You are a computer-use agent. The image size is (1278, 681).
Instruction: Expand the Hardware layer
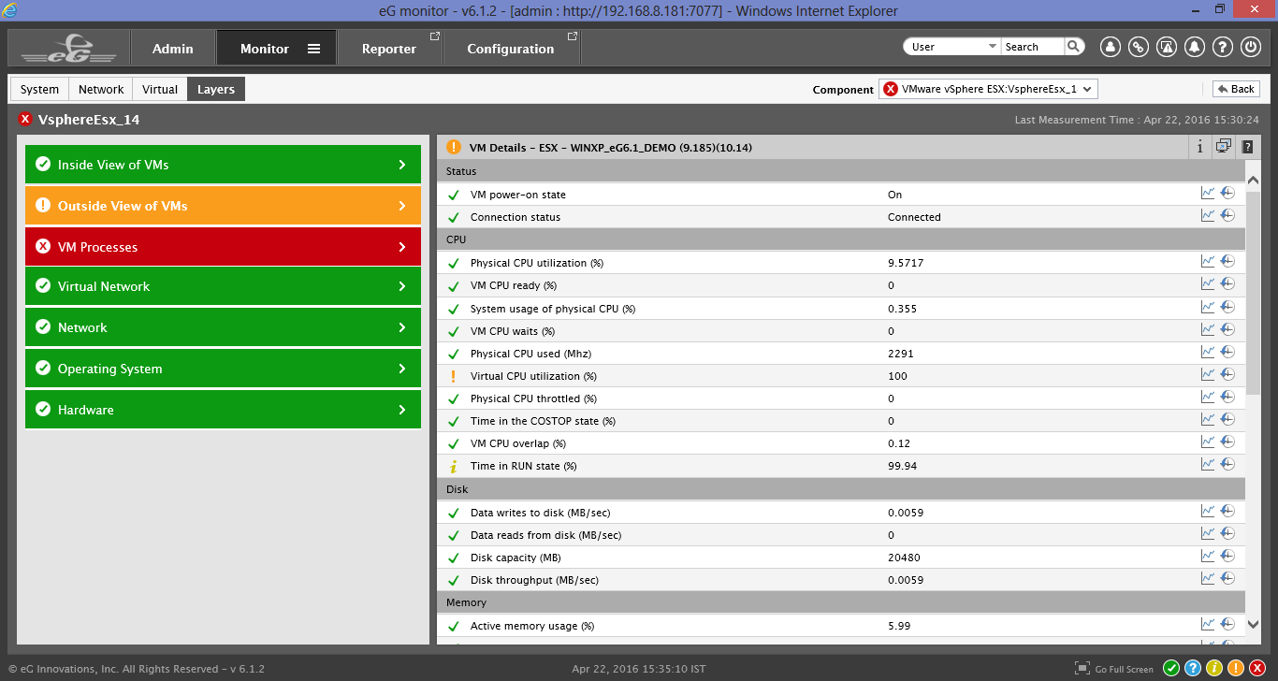(x=223, y=410)
